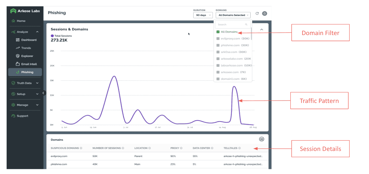Viewport: 369px width, 174px height.
Task: Collapse the Analyze section chevron
Action: (x=37, y=32)
